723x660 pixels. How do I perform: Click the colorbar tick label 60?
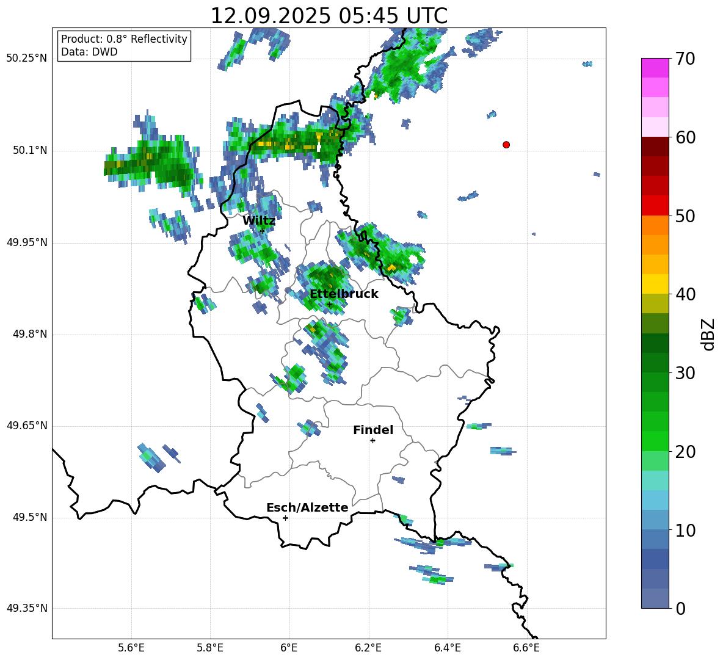685,137
